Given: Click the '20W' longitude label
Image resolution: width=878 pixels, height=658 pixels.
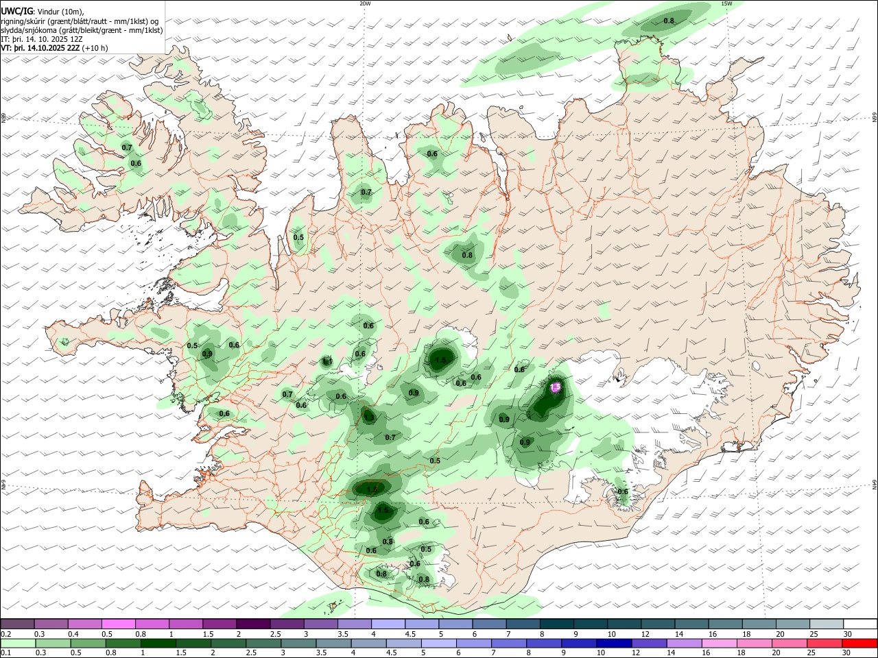Looking at the screenshot, I should tap(365, 3).
